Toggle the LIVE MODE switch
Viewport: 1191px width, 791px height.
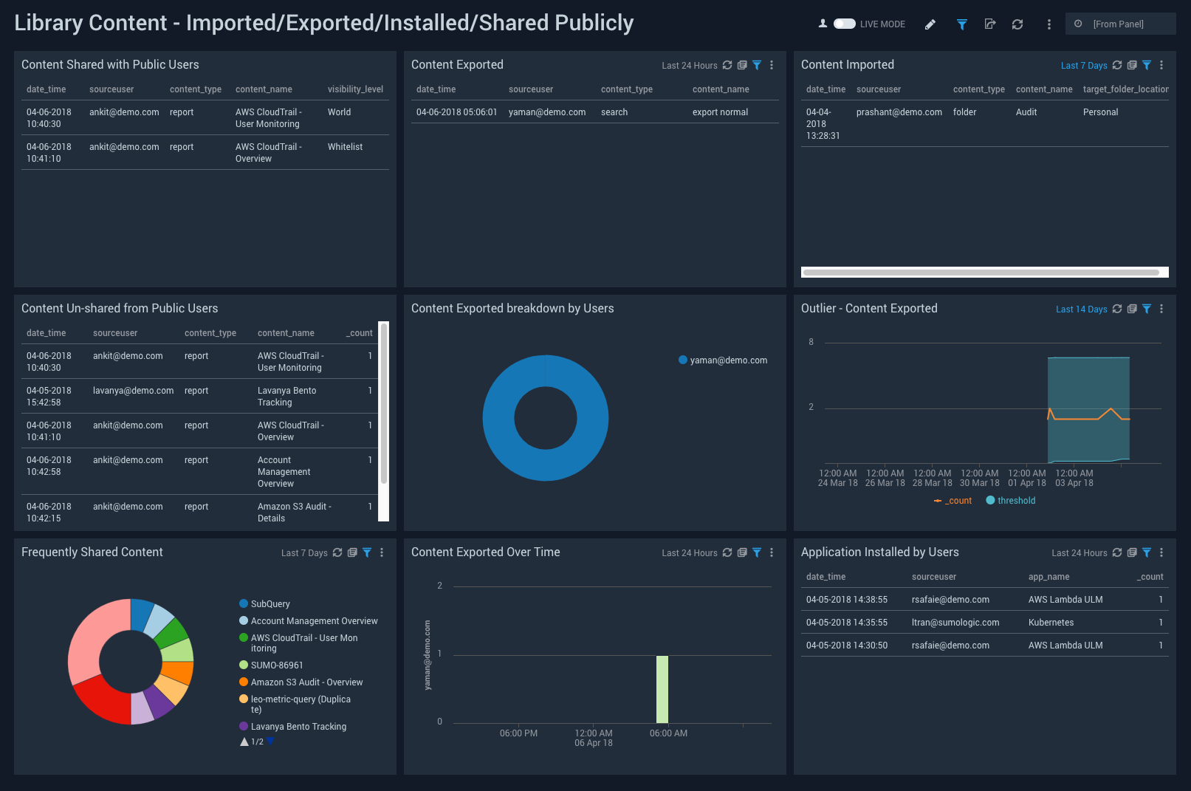tap(844, 24)
